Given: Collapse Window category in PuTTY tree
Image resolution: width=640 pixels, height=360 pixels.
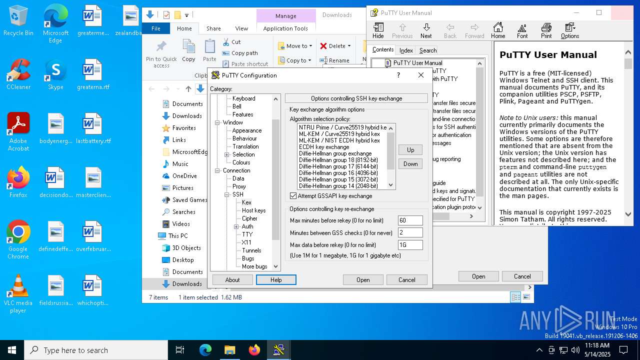Looking at the screenshot, I should tap(217, 122).
